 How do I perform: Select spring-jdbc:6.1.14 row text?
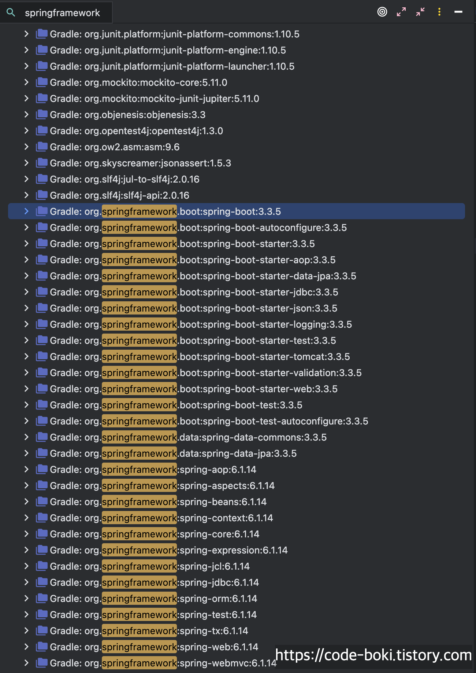[154, 582]
